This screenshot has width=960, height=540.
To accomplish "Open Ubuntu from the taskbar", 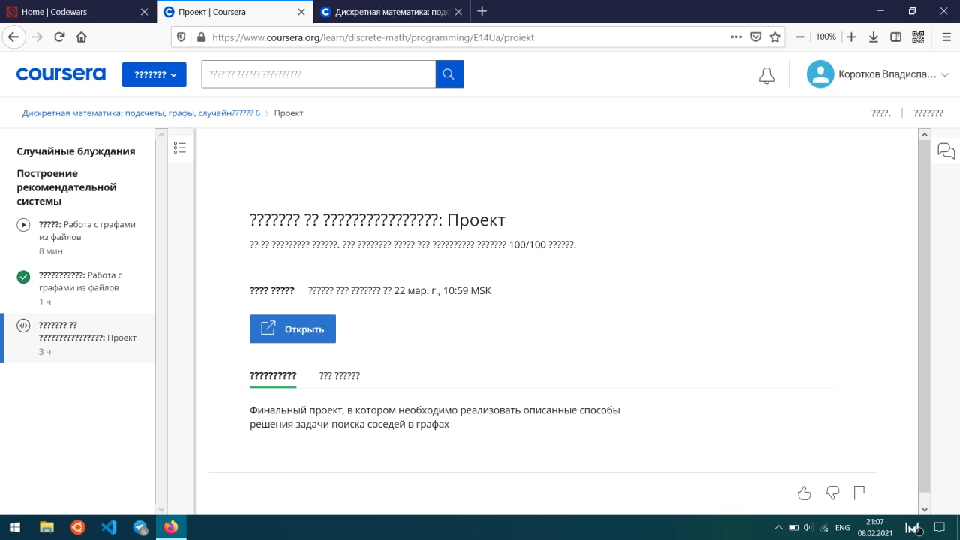I will [x=78, y=527].
